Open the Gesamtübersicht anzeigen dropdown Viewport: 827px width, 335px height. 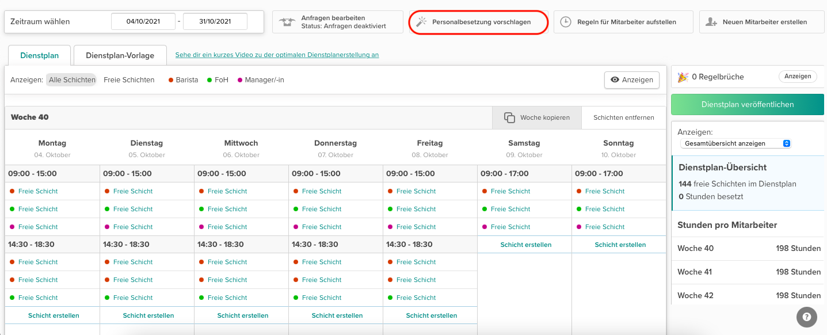coord(735,143)
